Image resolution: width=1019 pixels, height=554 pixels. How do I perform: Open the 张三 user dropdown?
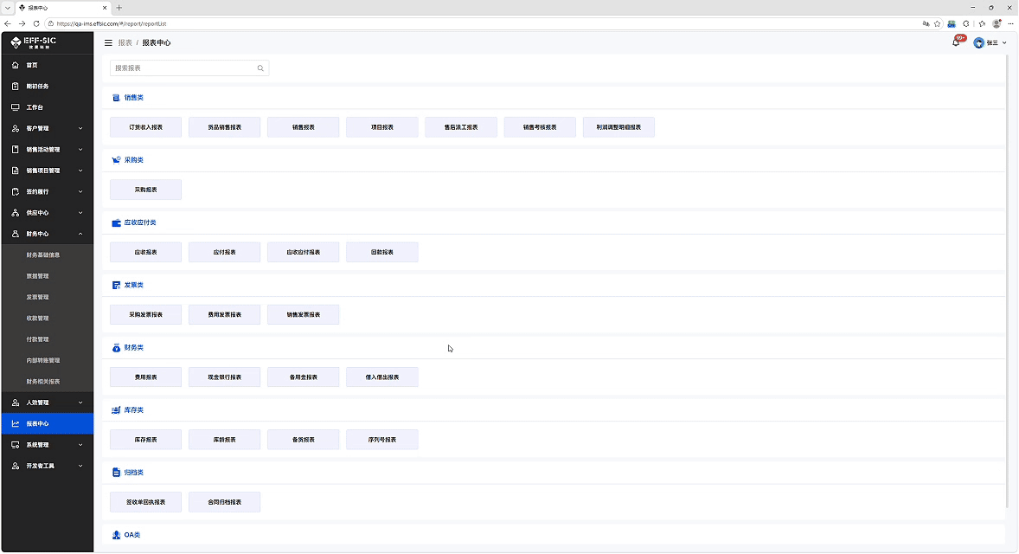pos(990,43)
